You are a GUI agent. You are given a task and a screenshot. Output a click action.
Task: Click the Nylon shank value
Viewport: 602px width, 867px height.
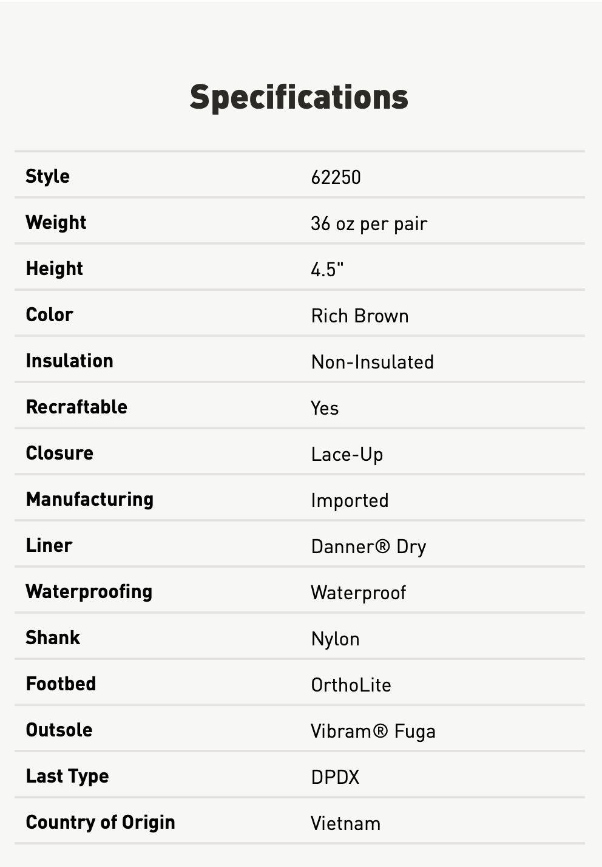pyautogui.click(x=335, y=639)
